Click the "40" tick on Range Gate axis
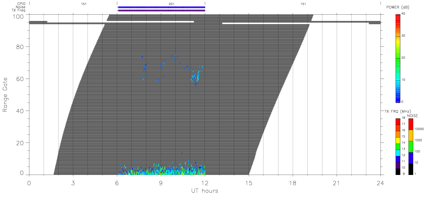 [x=21, y=111]
